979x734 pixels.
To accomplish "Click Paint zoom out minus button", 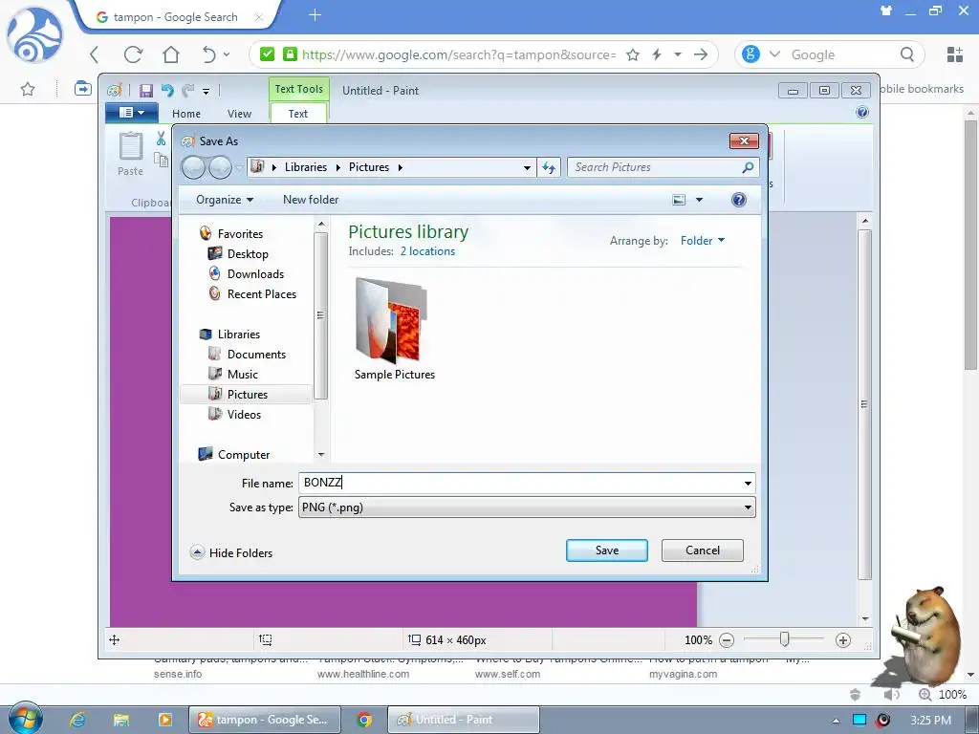I will (x=727, y=640).
